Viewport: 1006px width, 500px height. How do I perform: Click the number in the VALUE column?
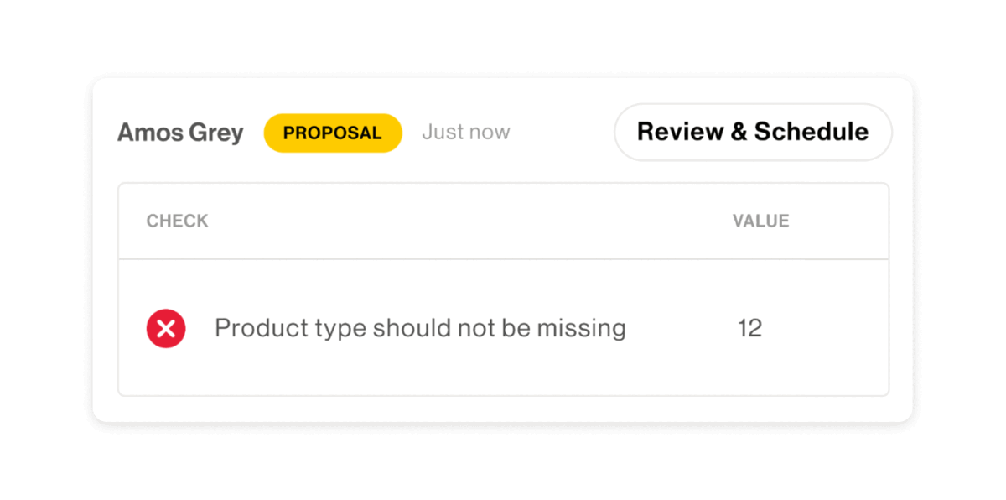click(x=749, y=328)
